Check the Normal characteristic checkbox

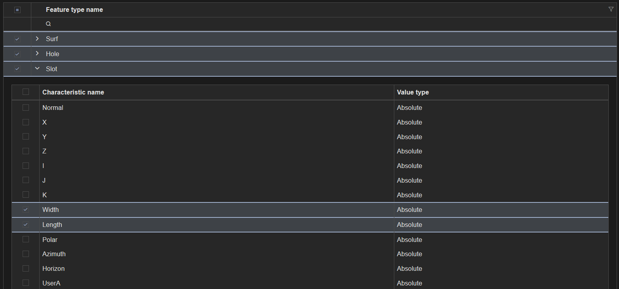26,108
